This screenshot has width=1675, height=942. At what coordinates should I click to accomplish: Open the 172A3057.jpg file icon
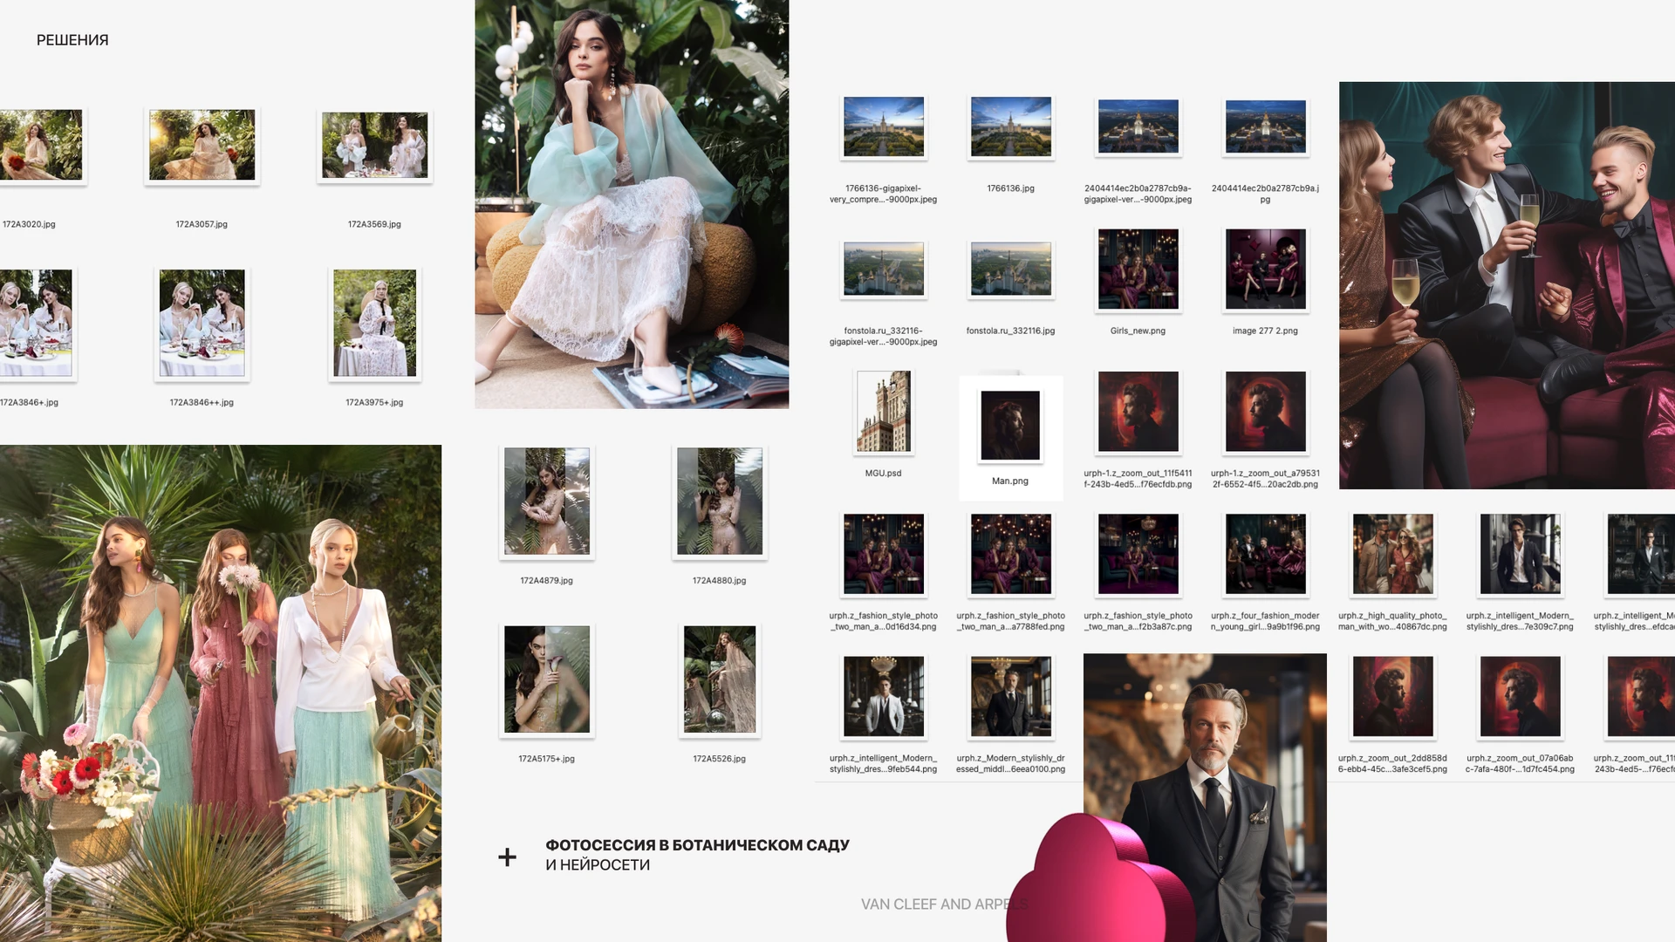click(202, 145)
